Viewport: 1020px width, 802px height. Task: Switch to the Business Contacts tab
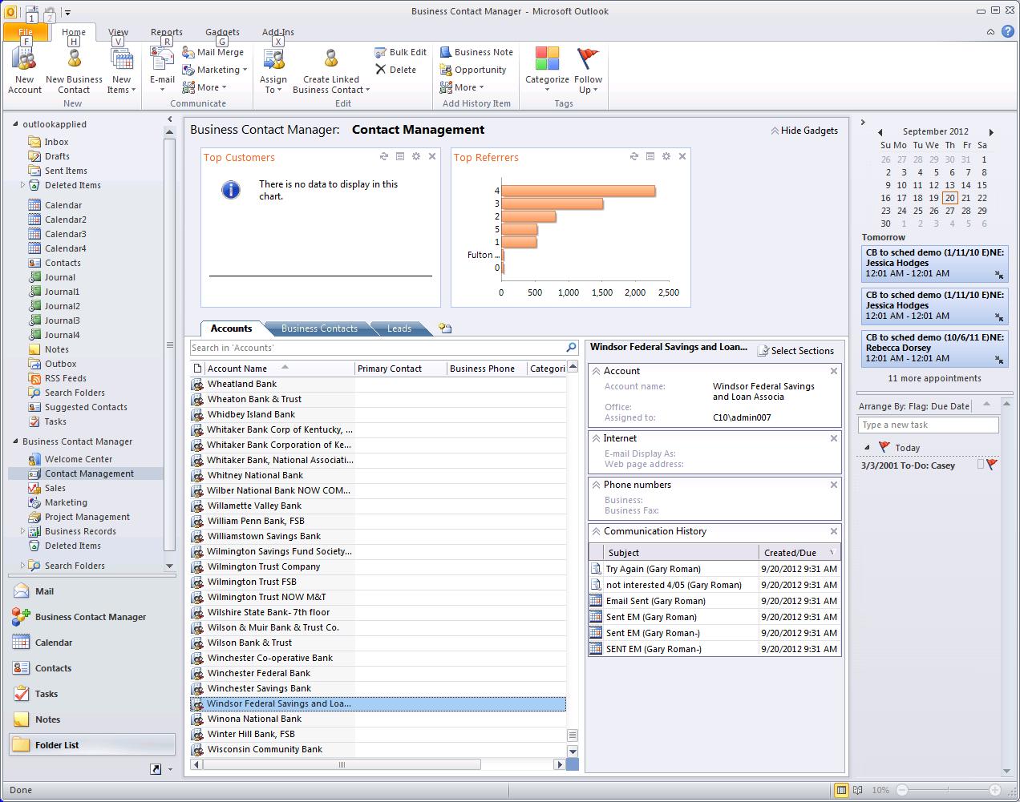319,328
